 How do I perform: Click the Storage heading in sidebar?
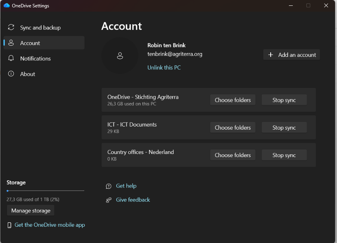[x=16, y=183]
